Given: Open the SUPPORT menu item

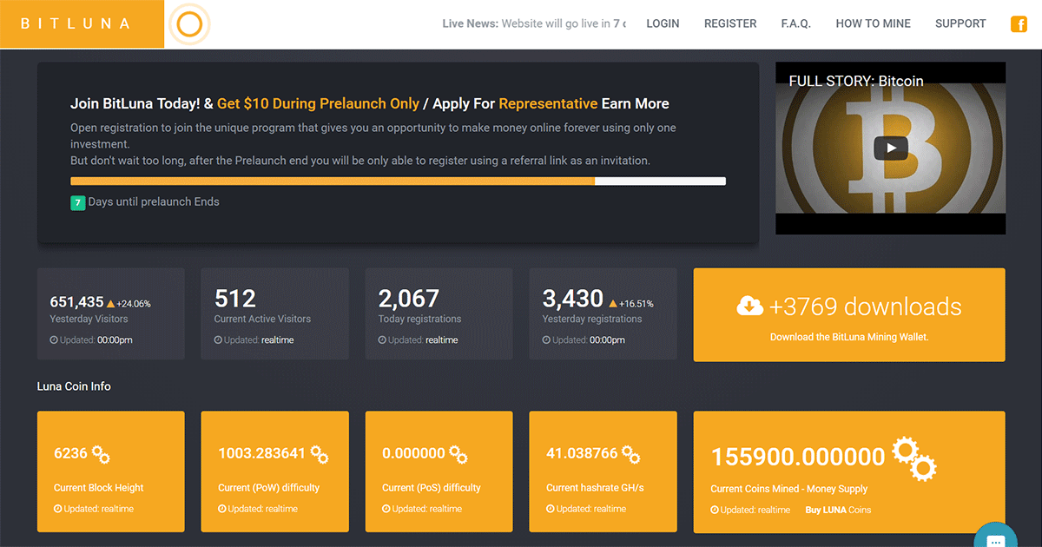Looking at the screenshot, I should 960,24.
